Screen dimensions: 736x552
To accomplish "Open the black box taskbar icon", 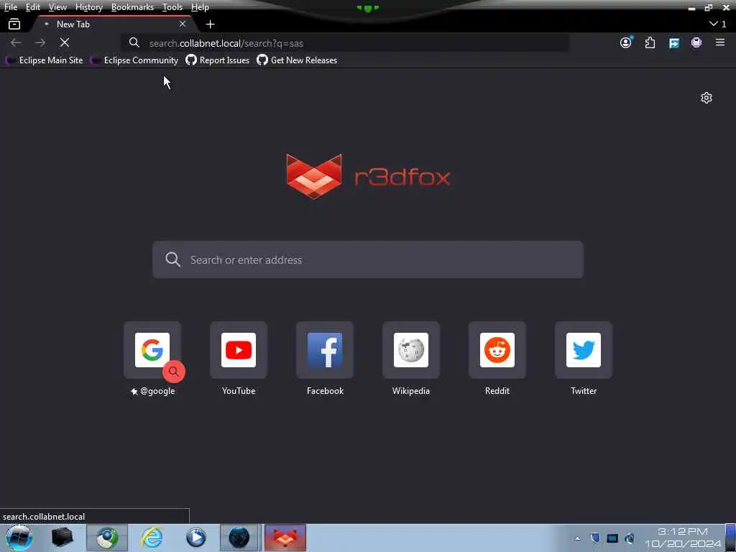I will tap(63, 538).
